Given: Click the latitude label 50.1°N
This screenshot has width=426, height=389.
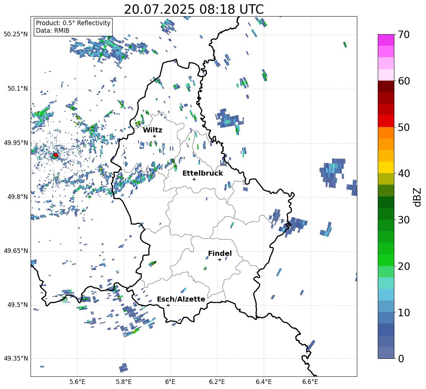Looking at the screenshot, I should [18, 89].
